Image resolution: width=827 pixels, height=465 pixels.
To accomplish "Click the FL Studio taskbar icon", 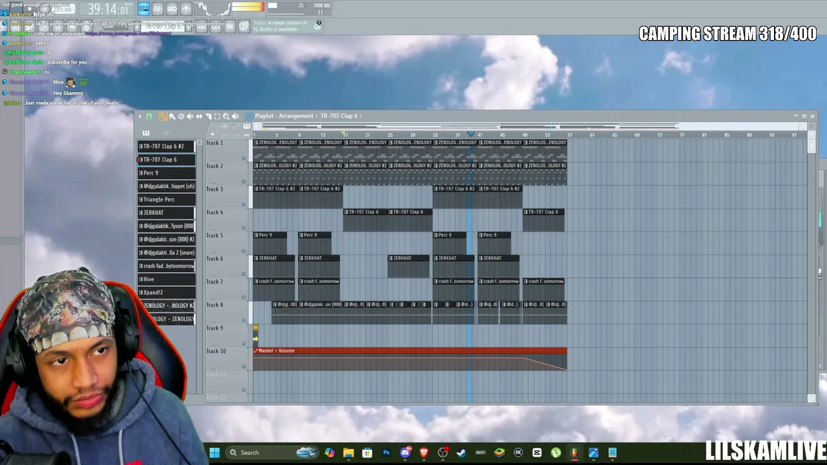I will [574, 453].
